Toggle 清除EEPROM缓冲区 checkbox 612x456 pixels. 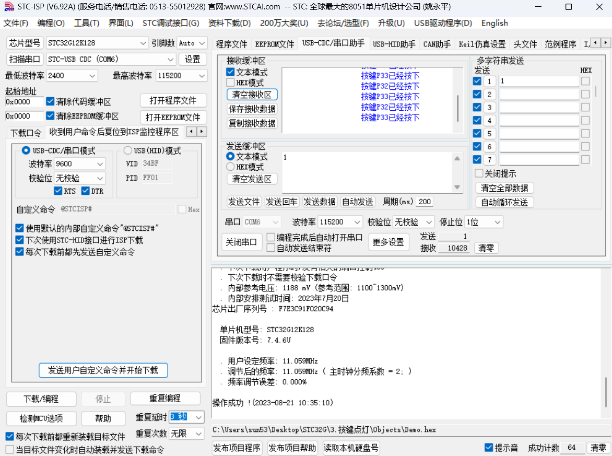point(50,115)
